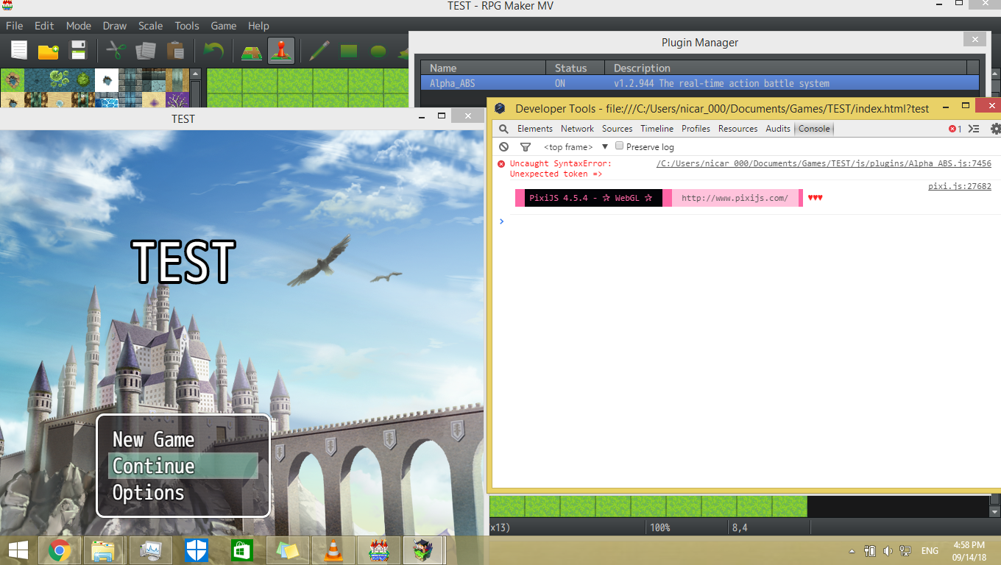Open the Sticky Notes taskbar icon
Screen dimensions: 1001x565
pos(287,550)
